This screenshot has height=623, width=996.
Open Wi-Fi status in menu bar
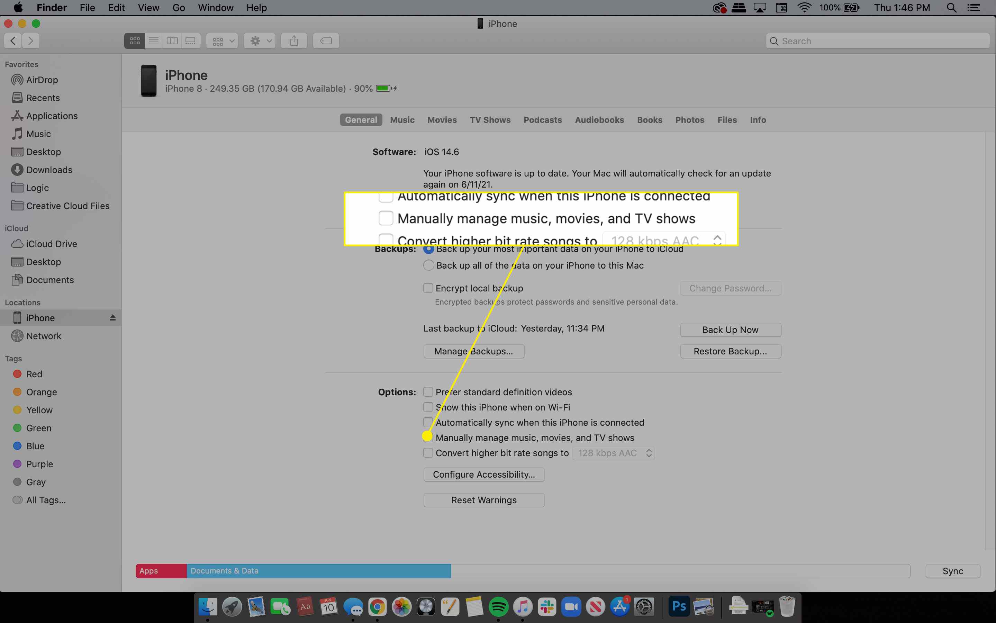(x=804, y=8)
